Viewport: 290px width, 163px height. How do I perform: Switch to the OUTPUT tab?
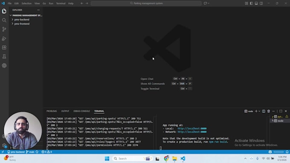[x=65, y=111]
